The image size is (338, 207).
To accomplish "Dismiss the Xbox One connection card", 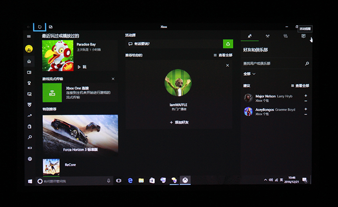I will 113,78.
